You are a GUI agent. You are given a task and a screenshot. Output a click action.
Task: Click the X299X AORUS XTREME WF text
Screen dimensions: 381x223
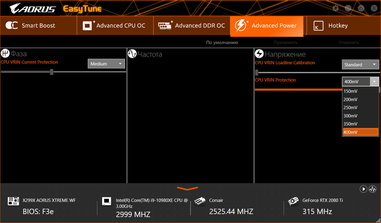(49, 200)
